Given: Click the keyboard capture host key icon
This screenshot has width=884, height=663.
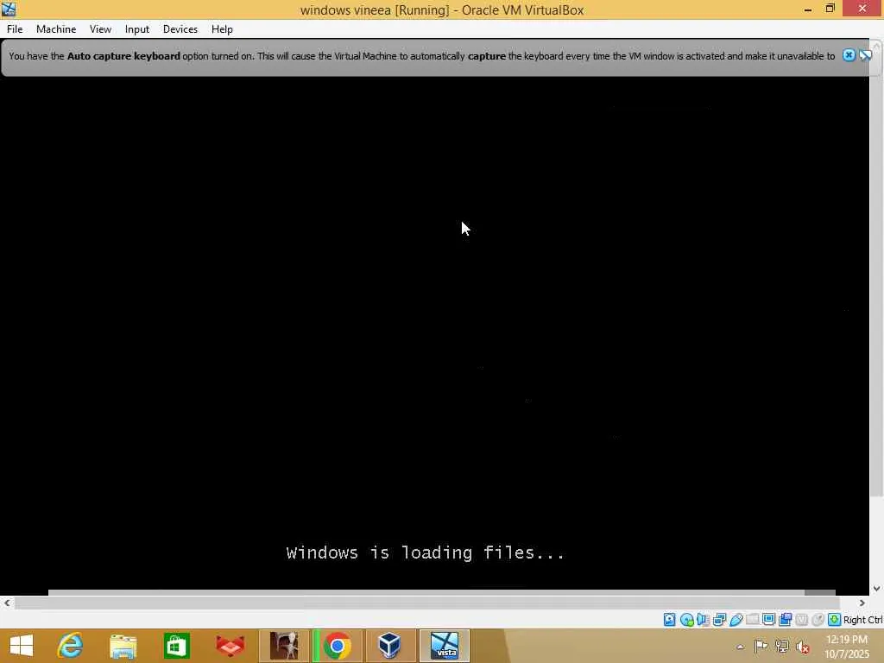Looking at the screenshot, I should pos(835,620).
